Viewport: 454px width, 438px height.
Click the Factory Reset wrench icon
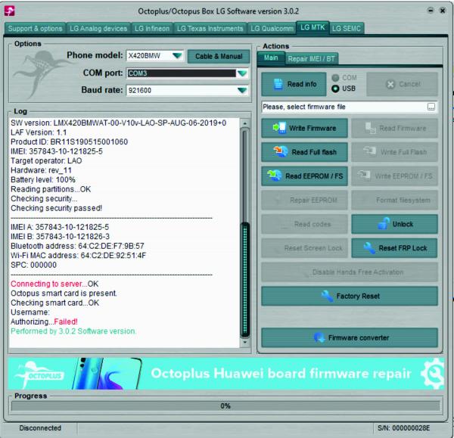pos(327,296)
